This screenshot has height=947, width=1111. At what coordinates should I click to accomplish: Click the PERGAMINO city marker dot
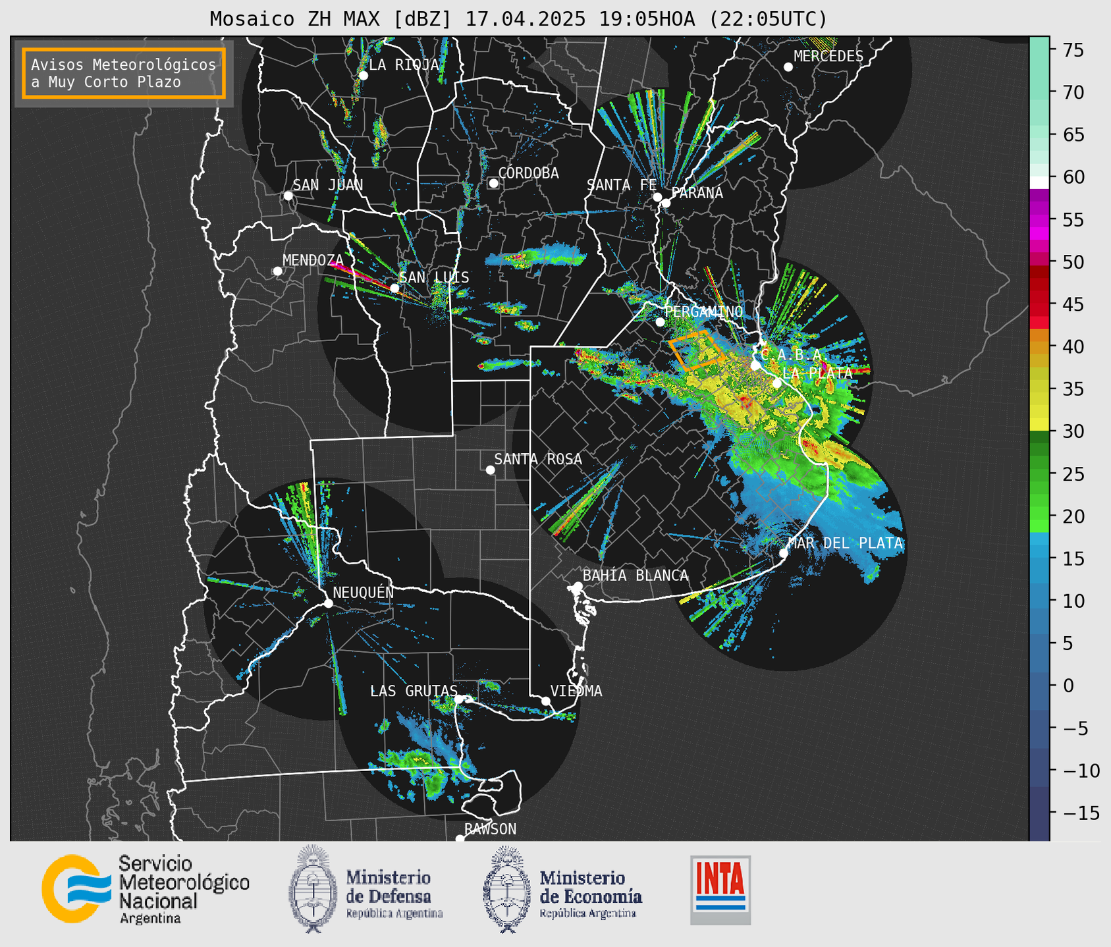tap(661, 322)
